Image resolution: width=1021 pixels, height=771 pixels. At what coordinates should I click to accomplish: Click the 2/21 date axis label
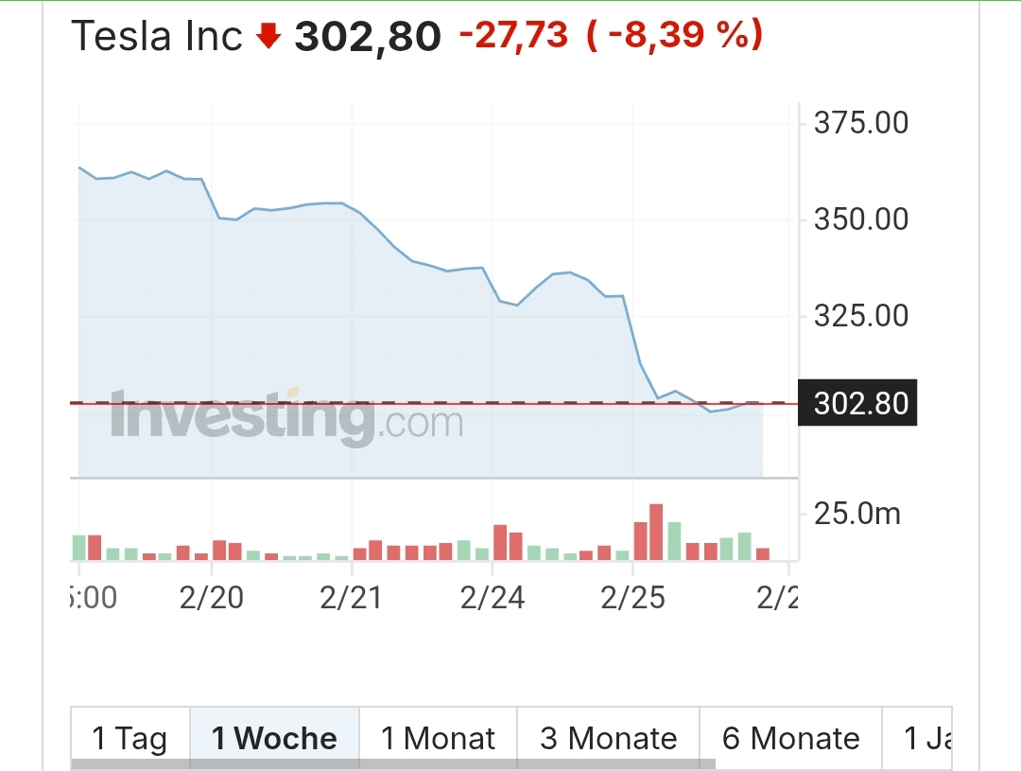tap(351, 599)
